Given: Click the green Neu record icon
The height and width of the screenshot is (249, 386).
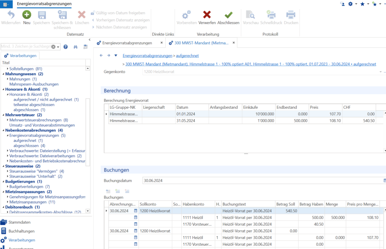Looking at the screenshot, I should [27, 15].
